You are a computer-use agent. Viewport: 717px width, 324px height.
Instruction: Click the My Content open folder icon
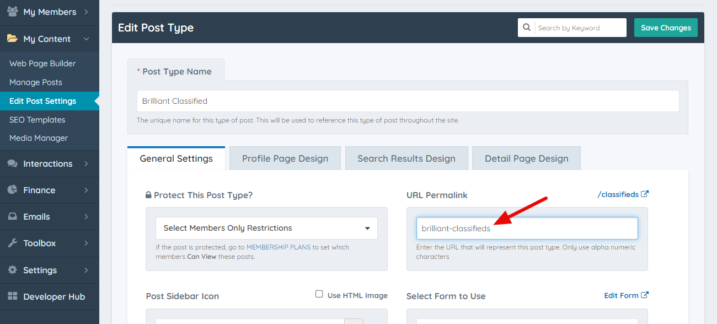tap(12, 39)
